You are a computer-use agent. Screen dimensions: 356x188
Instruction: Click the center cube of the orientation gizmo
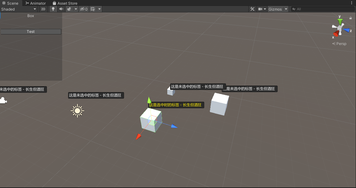click(x=340, y=29)
